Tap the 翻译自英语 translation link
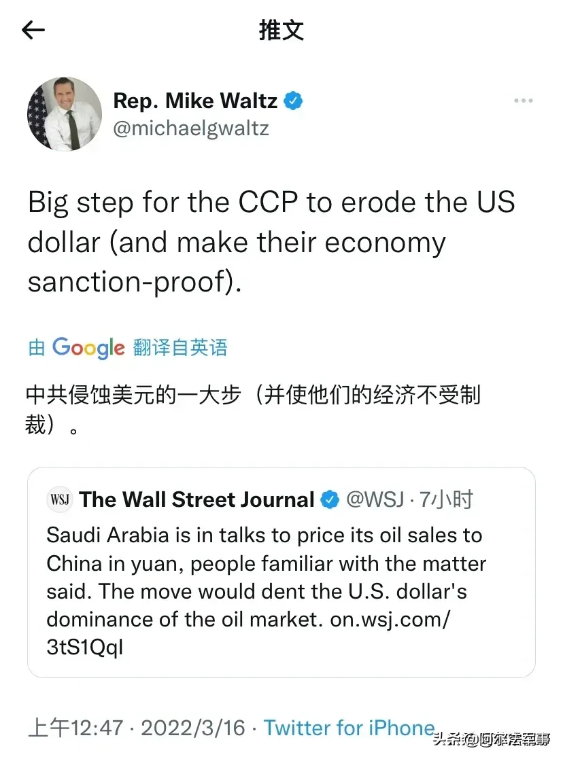The height and width of the screenshot is (759, 563). [x=180, y=348]
